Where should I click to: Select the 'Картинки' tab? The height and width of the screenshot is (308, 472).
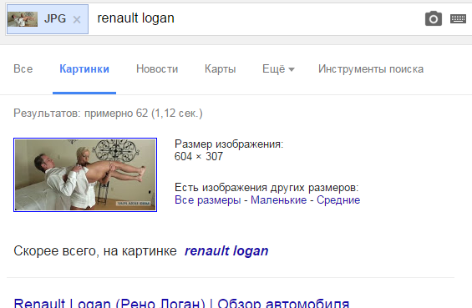84,69
